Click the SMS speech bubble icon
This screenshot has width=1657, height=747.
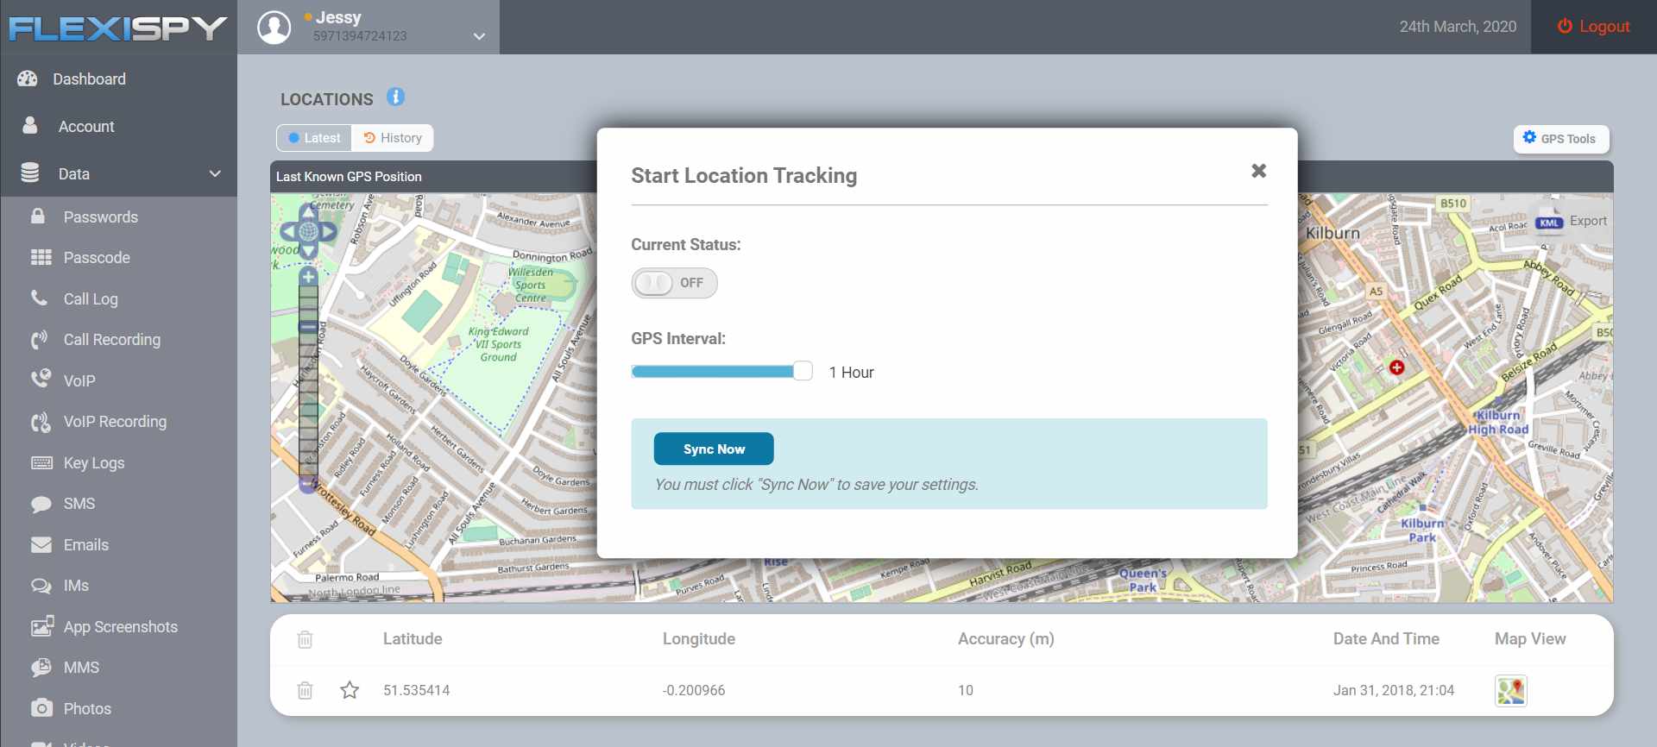41,504
